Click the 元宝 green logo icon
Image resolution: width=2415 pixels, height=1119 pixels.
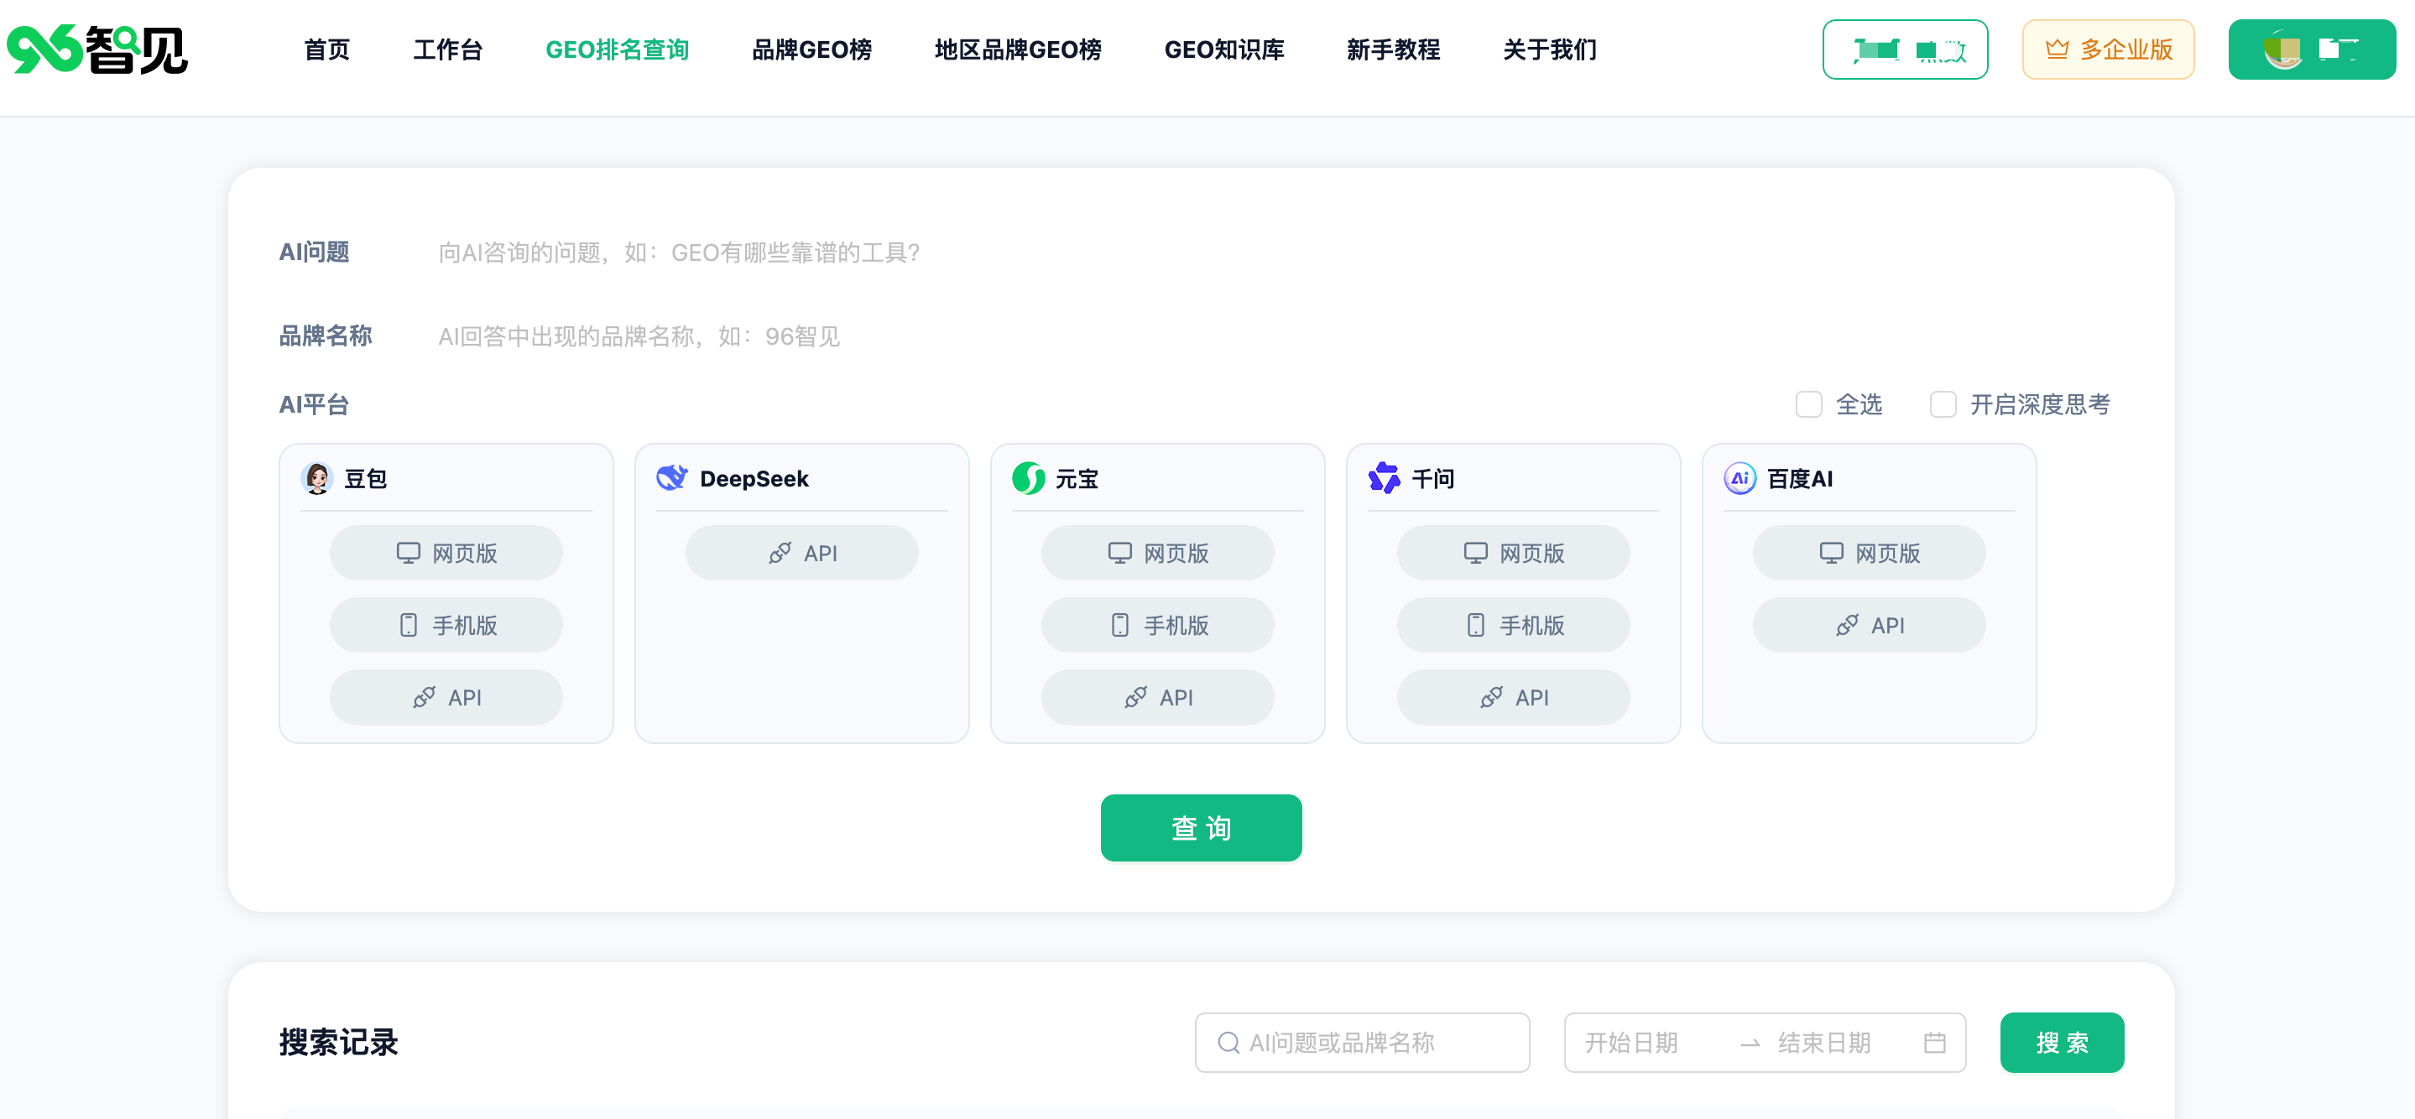(1029, 479)
